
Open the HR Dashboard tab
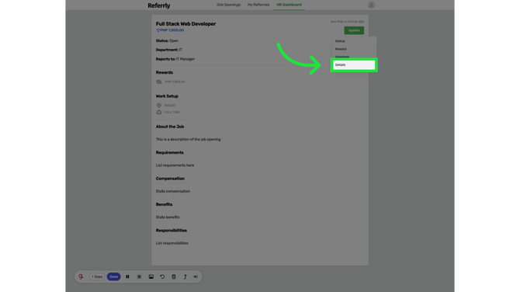(x=289, y=5)
